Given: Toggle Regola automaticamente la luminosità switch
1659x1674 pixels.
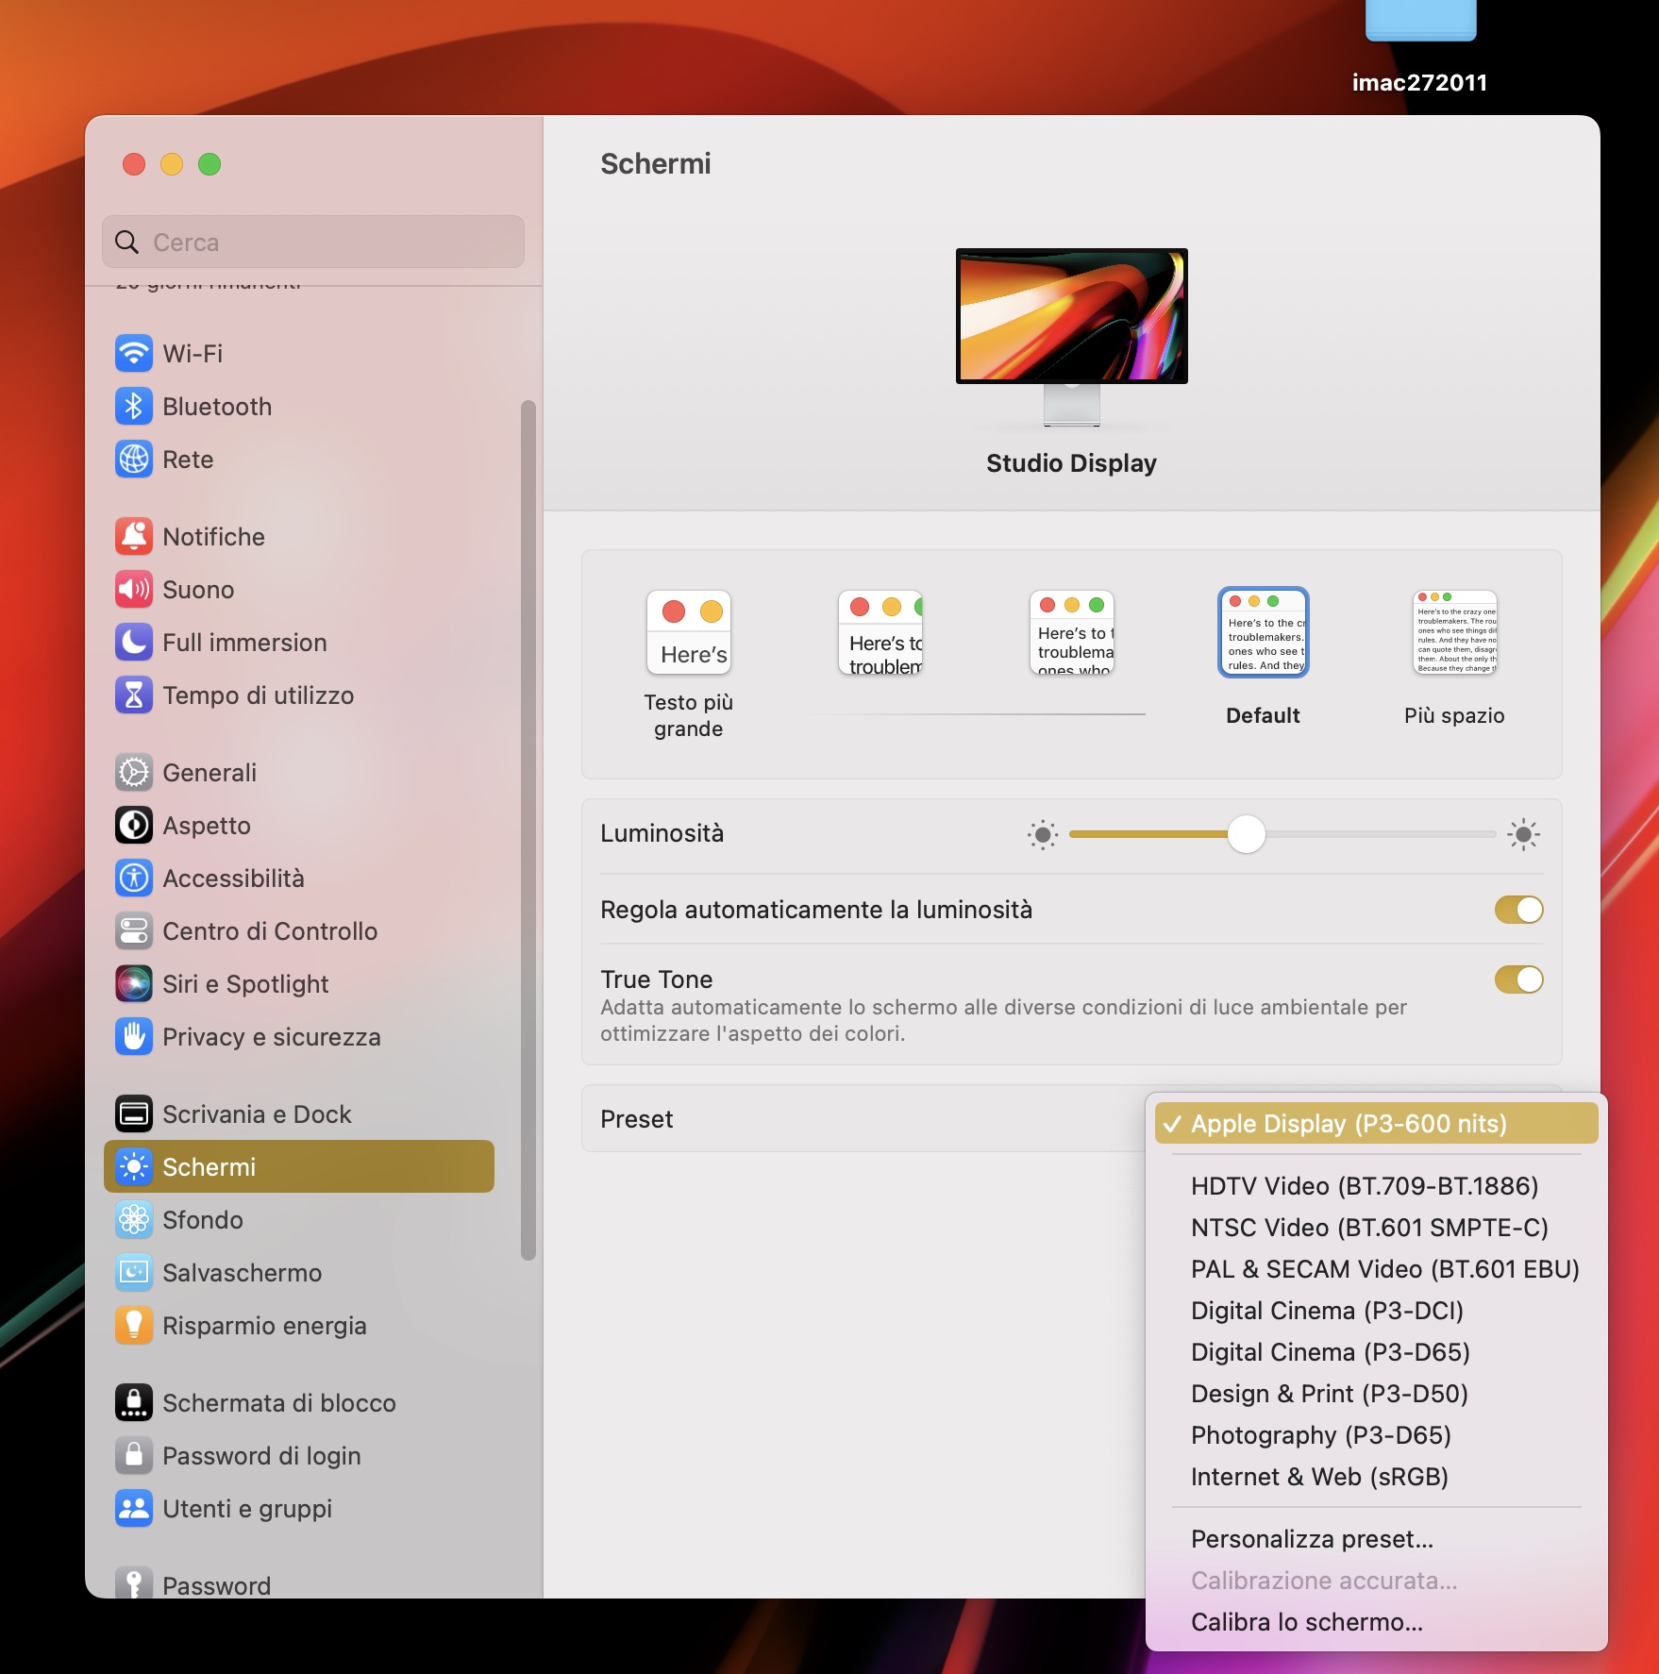Looking at the screenshot, I should click(1518, 910).
